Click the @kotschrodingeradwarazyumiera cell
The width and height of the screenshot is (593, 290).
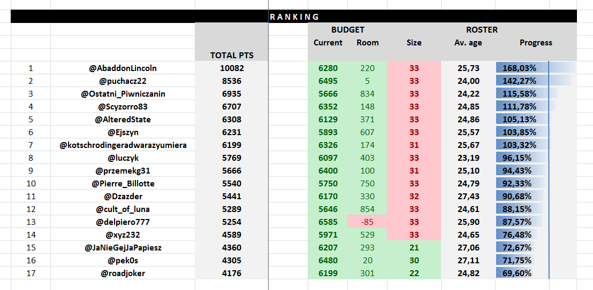[x=123, y=145]
